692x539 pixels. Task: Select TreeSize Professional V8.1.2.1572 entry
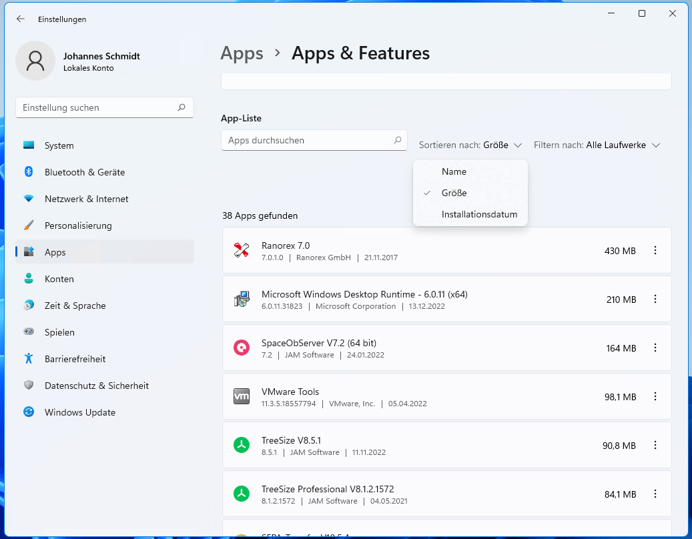pos(328,489)
